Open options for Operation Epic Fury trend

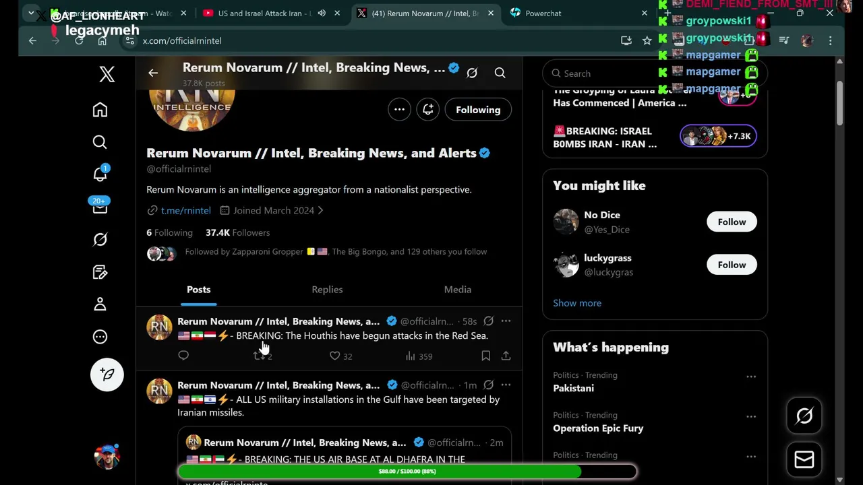pyautogui.click(x=750, y=416)
